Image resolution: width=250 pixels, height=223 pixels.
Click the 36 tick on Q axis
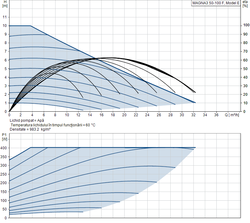click(x=216, y=115)
